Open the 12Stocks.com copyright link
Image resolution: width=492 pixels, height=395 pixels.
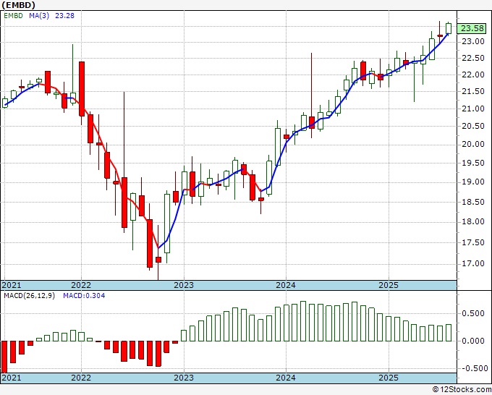pos(462,389)
